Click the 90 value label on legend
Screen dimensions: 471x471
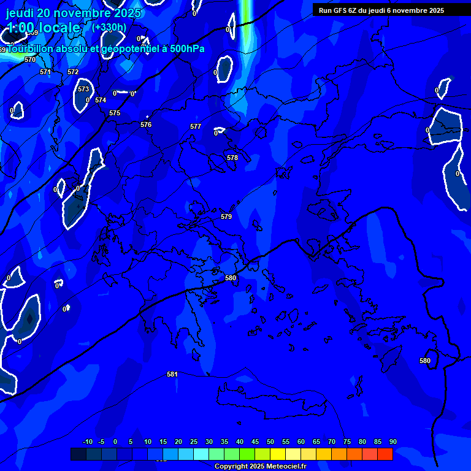(392, 442)
